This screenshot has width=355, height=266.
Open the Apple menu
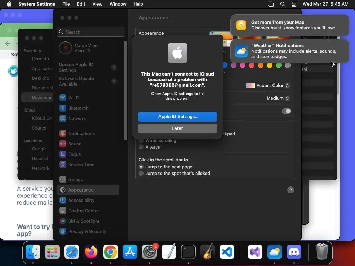pyautogui.click(x=9, y=4)
